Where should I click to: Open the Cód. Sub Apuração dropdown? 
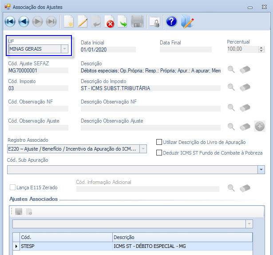pyautogui.click(x=261, y=170)
